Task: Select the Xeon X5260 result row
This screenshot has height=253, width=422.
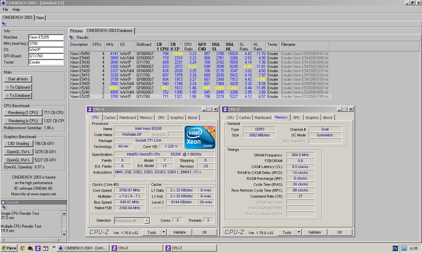Action: (200, 88)
